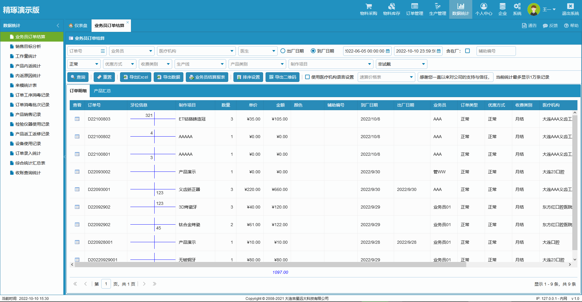Go to the first page arrow
The width and height of the screenshot is (582, 302).
pos(75,284)
